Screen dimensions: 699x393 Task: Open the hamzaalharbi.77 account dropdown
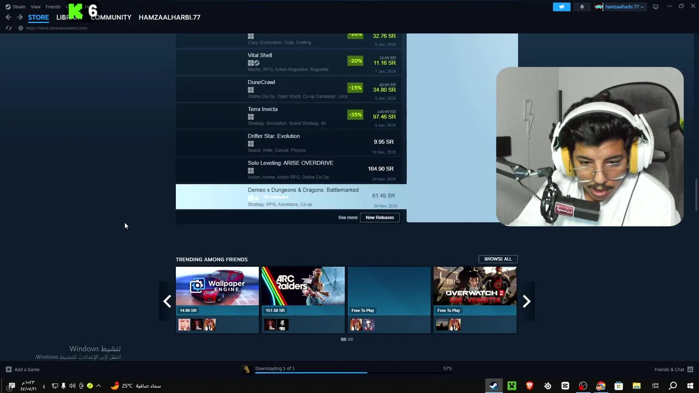coord(620,7)
